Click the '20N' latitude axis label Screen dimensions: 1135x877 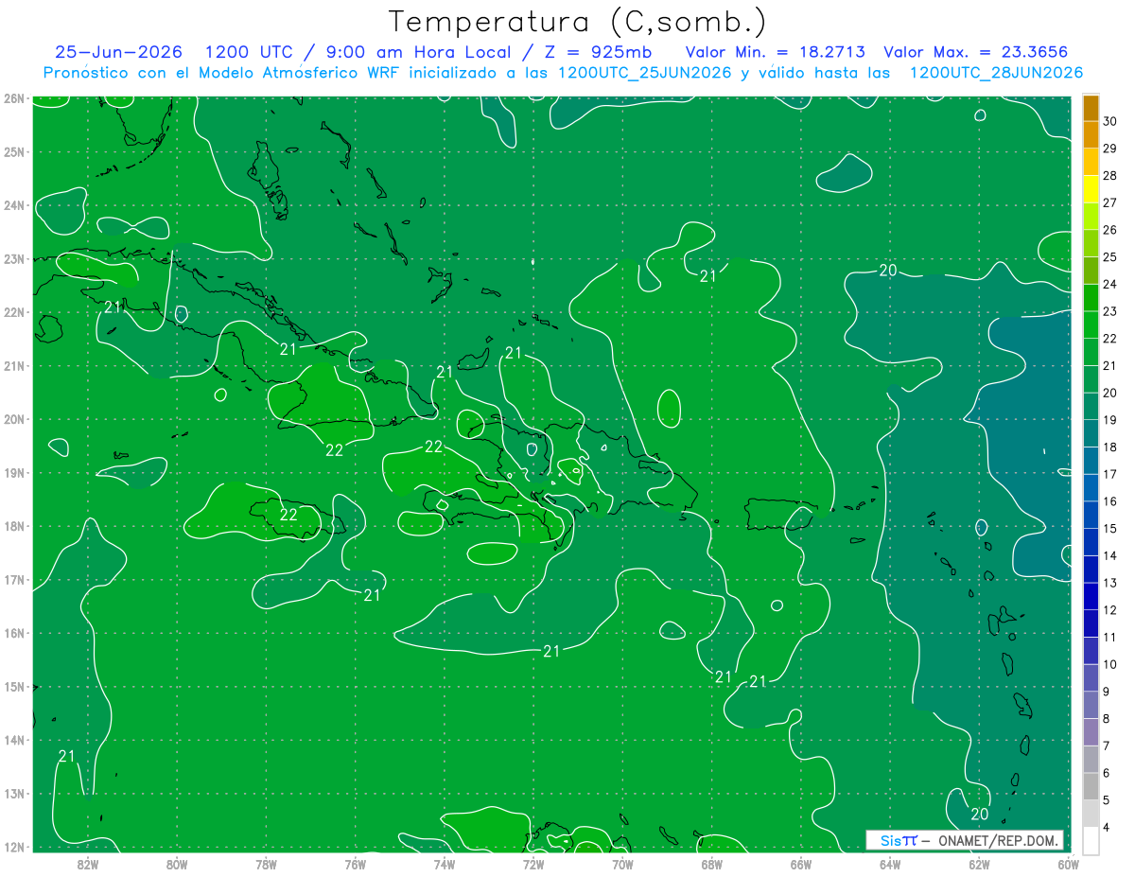tap(13, 419)
